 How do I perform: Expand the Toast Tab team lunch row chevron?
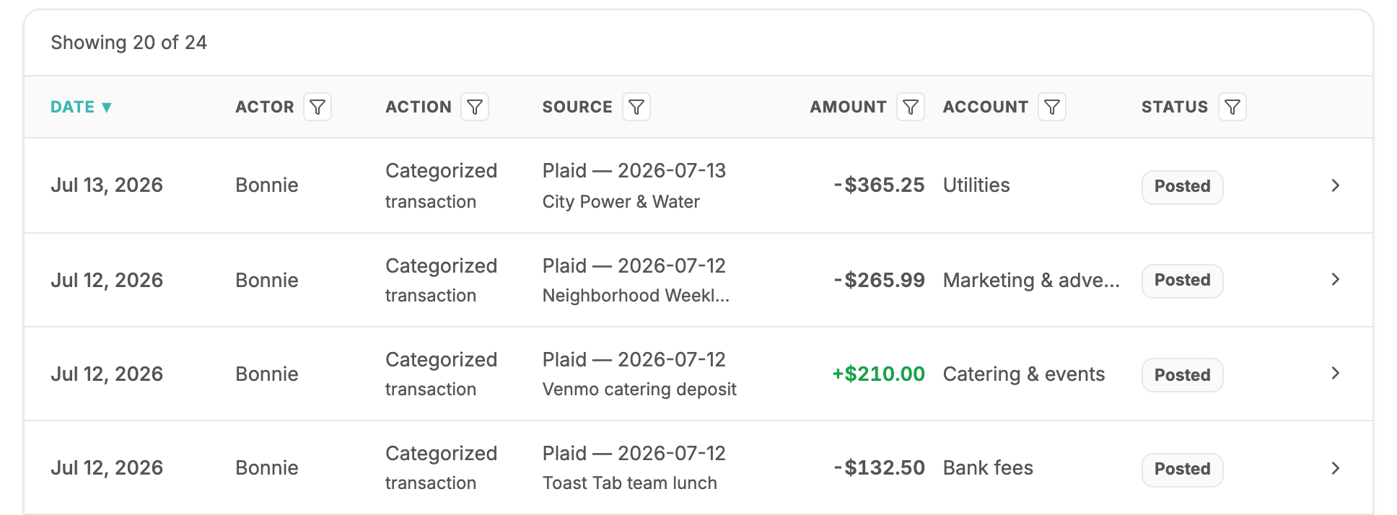[1335, 468]
